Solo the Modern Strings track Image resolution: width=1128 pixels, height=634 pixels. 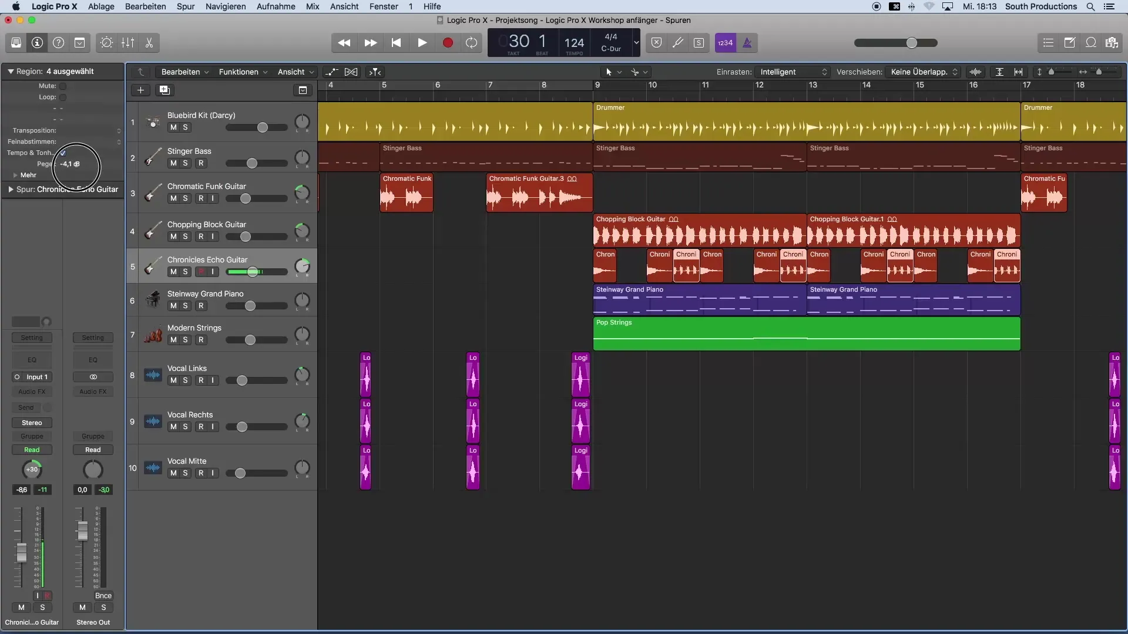click(186, 340)
